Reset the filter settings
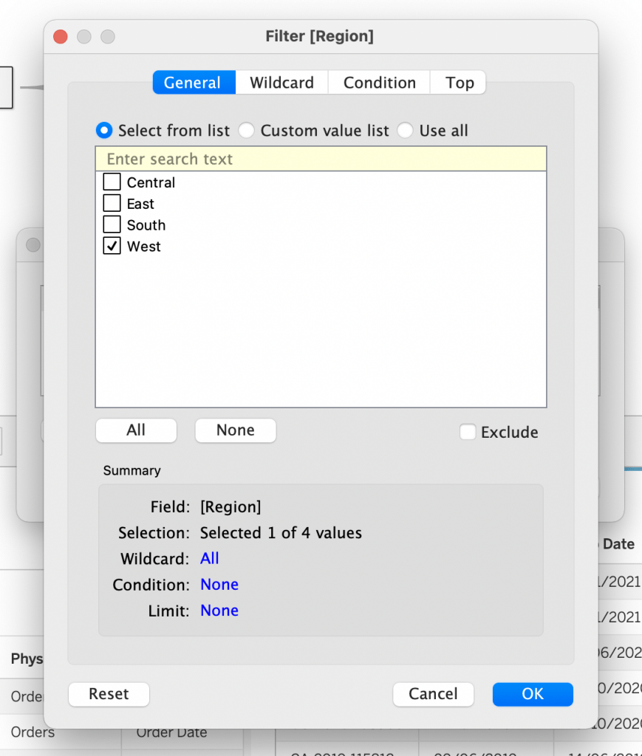This screenshot has height=756, width=642. point(109,694)
